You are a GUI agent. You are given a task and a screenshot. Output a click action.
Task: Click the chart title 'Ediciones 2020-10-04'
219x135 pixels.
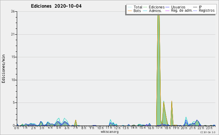[56, 6]
